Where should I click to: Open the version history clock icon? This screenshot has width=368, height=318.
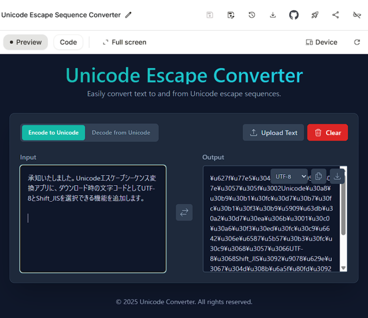pos(252,15)
